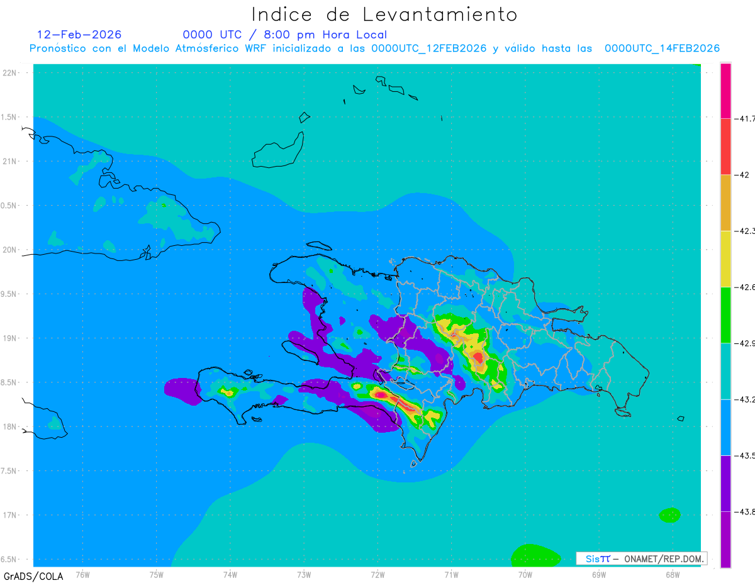Click the "ONAMET/REP.DOM." attribution box
Viewport: 755px width, 583px height.
coord(641,558)
